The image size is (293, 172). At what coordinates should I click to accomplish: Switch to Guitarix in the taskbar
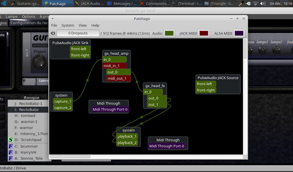coord(25,3)
